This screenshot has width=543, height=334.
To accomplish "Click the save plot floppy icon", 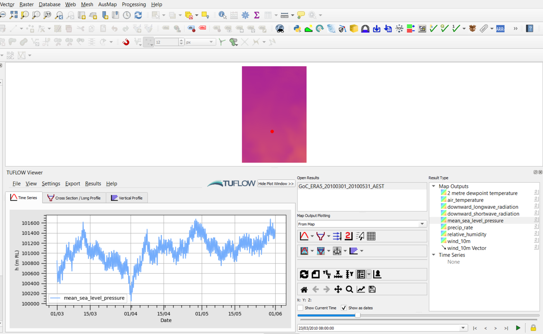I will click(x=372, y=289).
